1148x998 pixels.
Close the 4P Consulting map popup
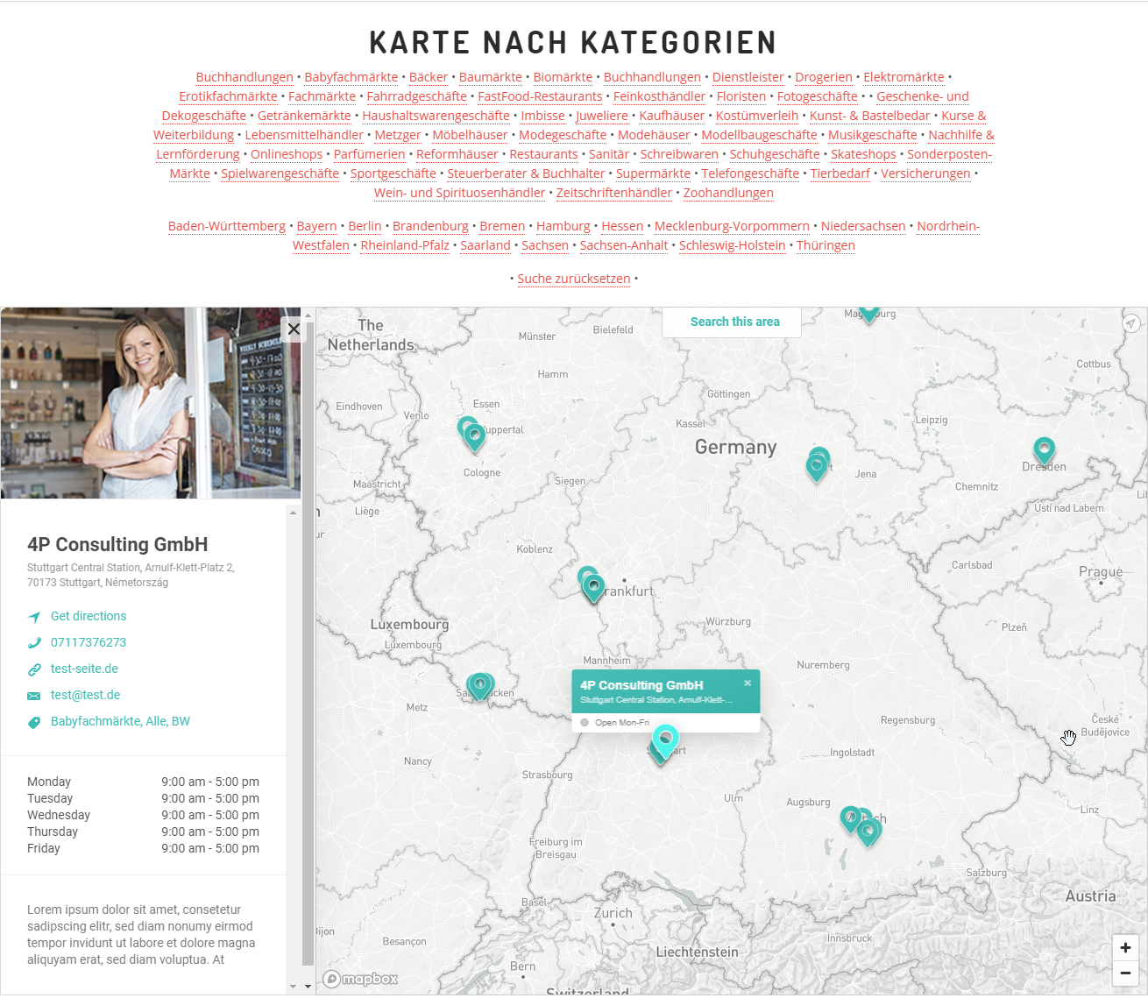click(748, 683)
